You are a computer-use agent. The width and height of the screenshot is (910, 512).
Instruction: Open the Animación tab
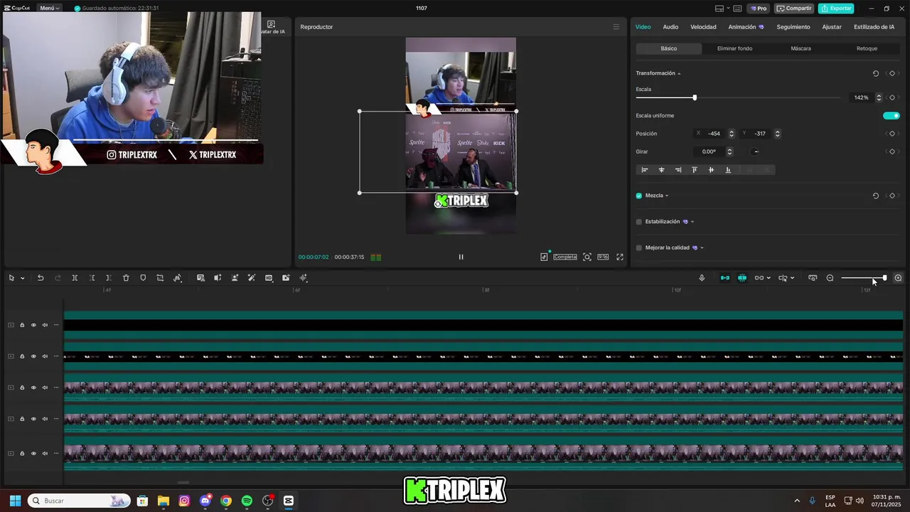746,27
